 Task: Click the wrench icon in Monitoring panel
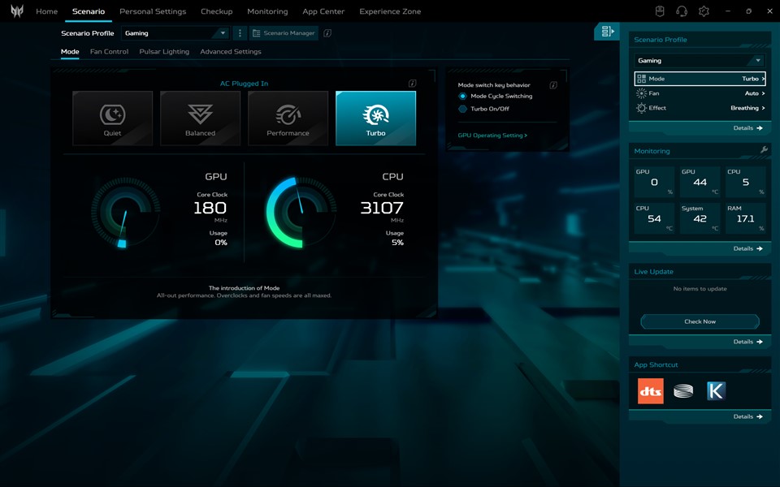pos(764,150)
